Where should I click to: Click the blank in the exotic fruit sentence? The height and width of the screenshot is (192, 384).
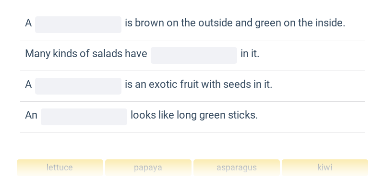(78, 86)
